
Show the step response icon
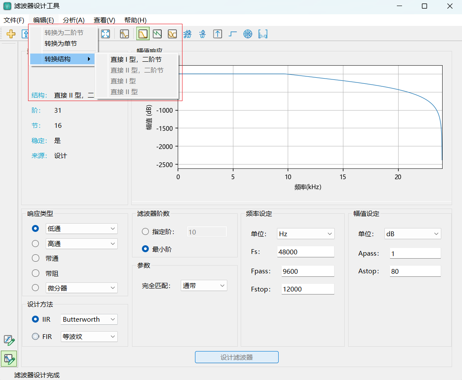(x=233, y=34)
